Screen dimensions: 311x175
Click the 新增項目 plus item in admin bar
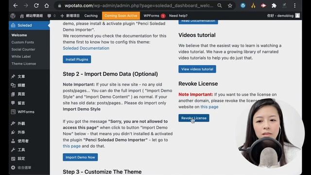pyautogui.click(x=70, y=16)
